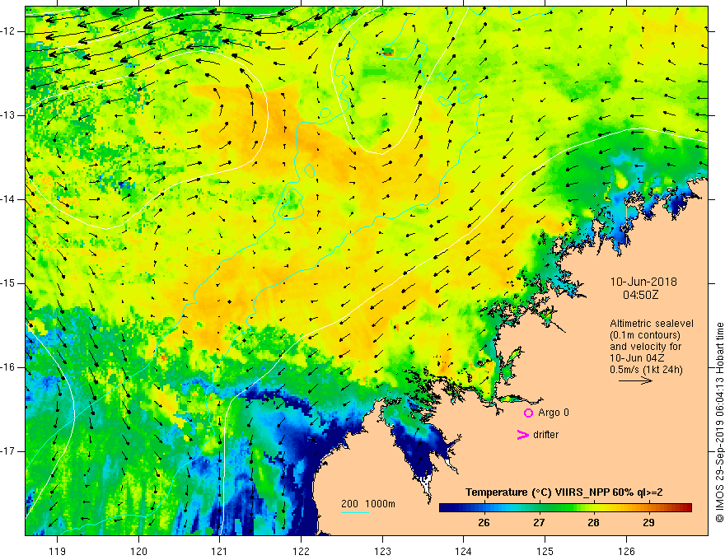This screenshot has height=560, width=725.
Task: Click the magenta drifter arrow symbol
Action: click(522, 435)
